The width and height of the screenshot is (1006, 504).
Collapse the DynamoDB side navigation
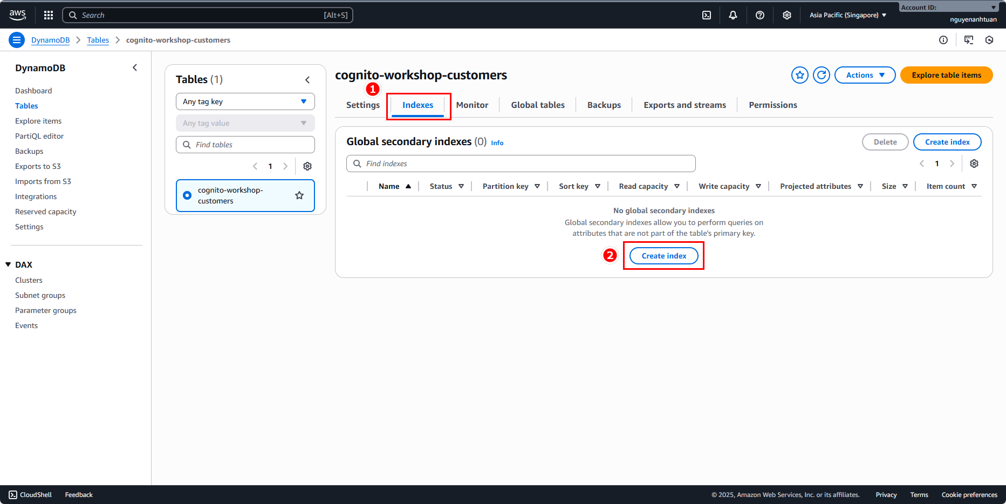coord(135,67)
